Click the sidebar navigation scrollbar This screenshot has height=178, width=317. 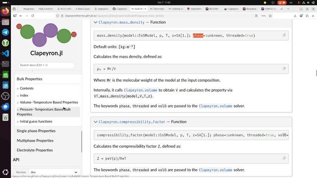click(x=82, y=142)
